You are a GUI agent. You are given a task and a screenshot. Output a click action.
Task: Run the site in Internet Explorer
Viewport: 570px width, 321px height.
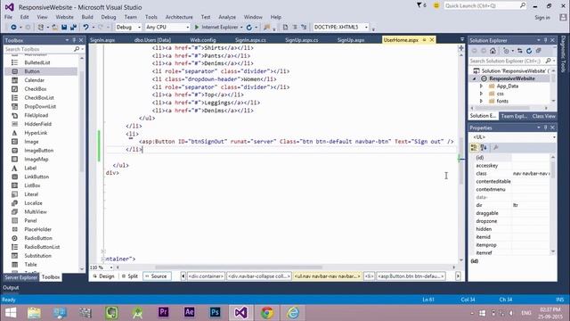click(216, 28)
